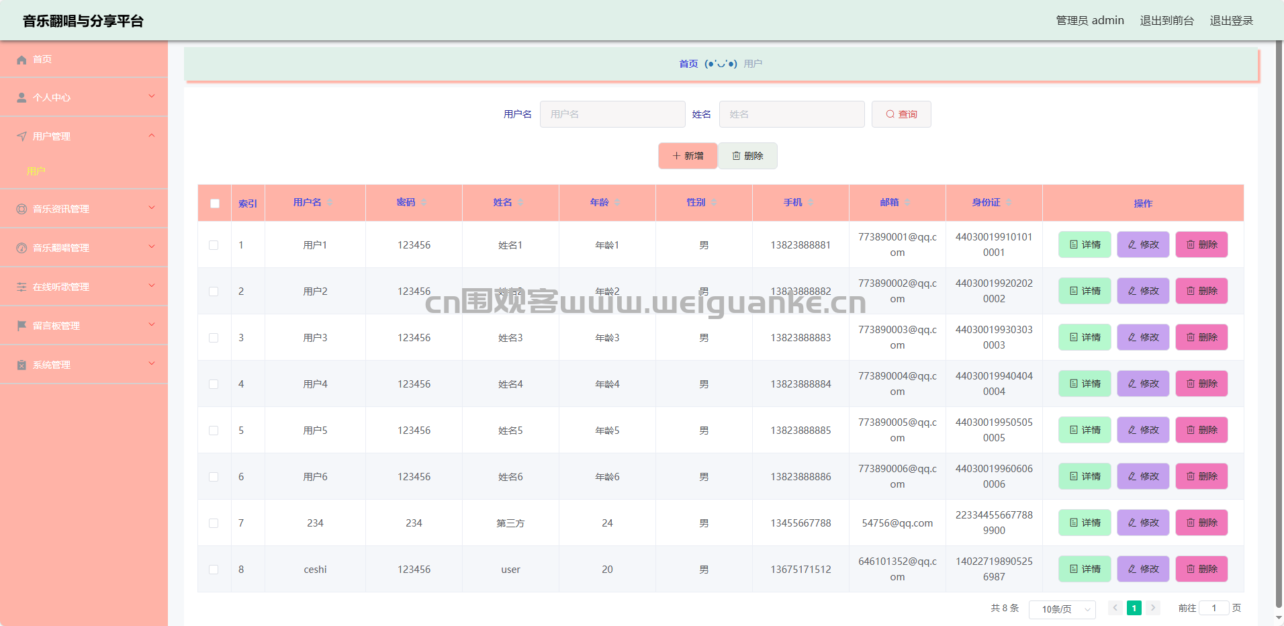Viewport: 1284px width, 626px height.
Task: Open 详情 for row 用户4
Action: pyautogui.click(x=1085, y=384)
